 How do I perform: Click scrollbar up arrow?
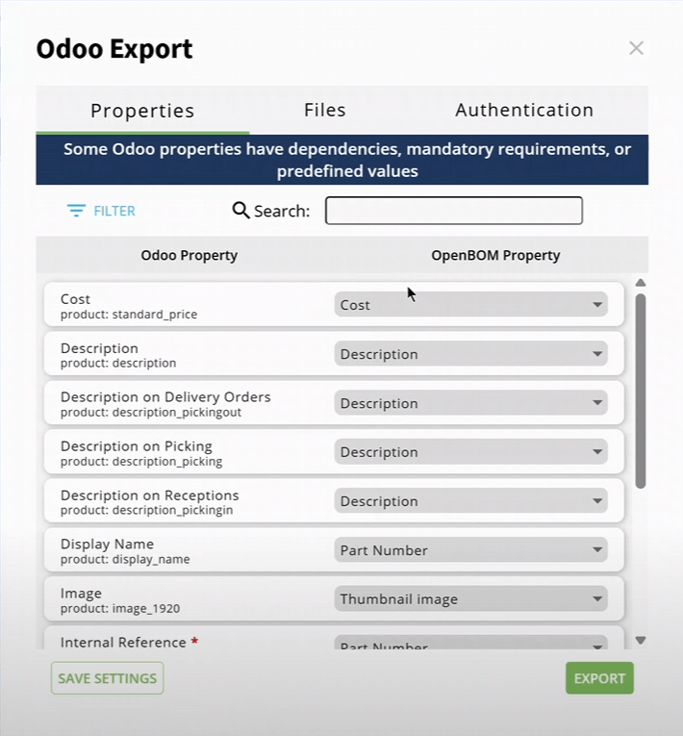pyautogui.click(x=641, y=282)
